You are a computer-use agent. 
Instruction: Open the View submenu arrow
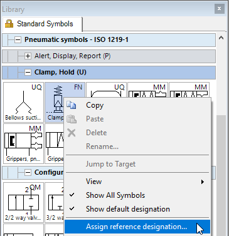pyautogui.click(x=203, y=182)
